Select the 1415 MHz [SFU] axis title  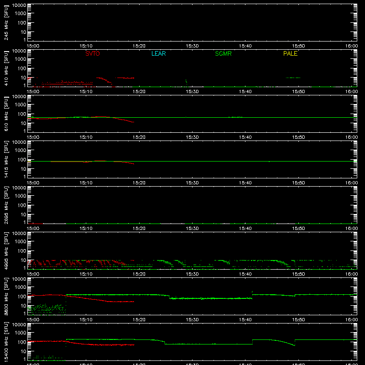point(6,159)
